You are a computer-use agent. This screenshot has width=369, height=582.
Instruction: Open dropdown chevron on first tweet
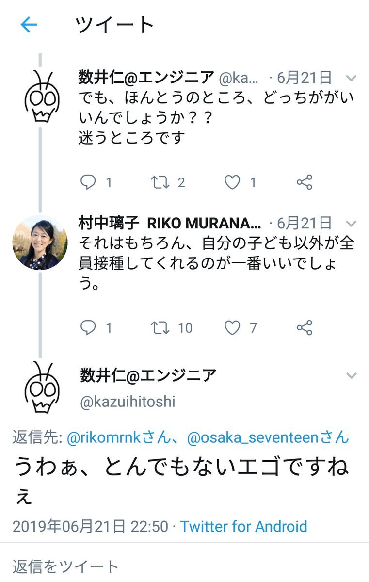pyautogui.click(x=351, y=78)
